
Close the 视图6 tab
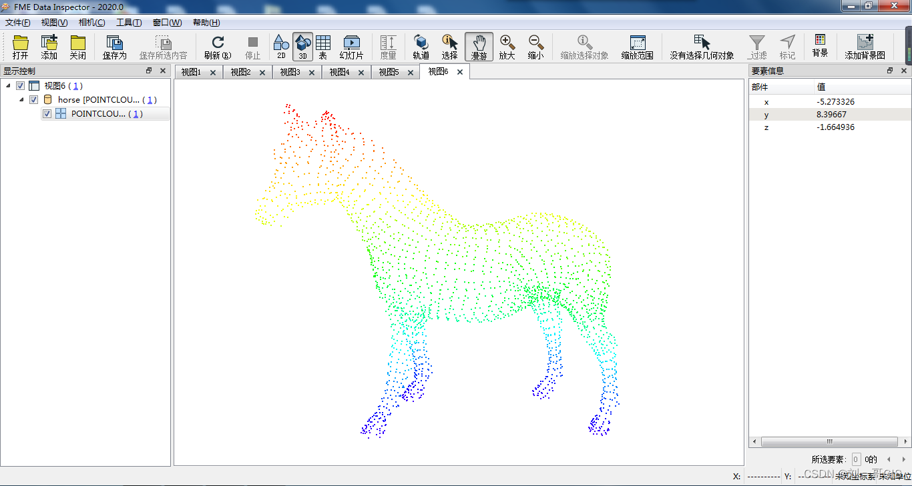(460, 72)
